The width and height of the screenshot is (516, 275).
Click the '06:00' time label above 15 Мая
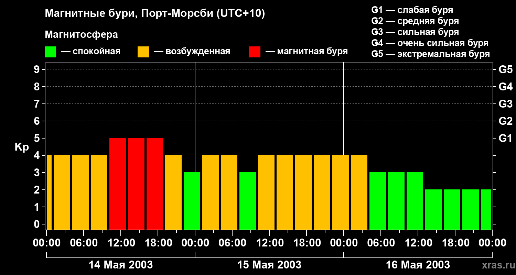232,243
